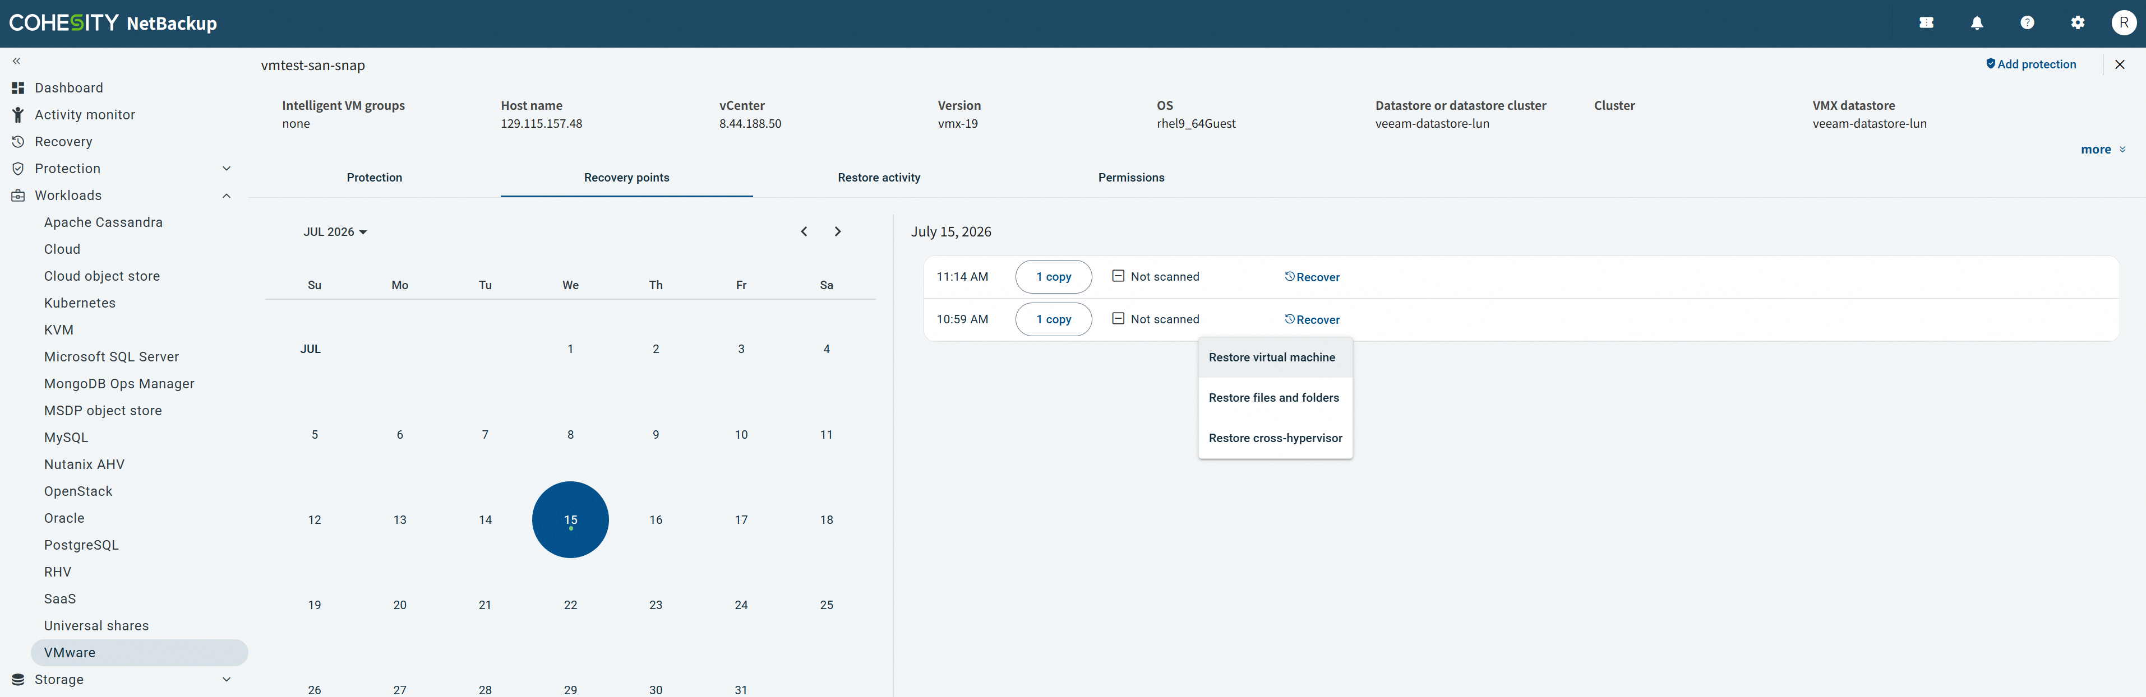The width and height of the screenshot is (2146, 697).
Task: Open VMware workload
Action: pos(139,653)
